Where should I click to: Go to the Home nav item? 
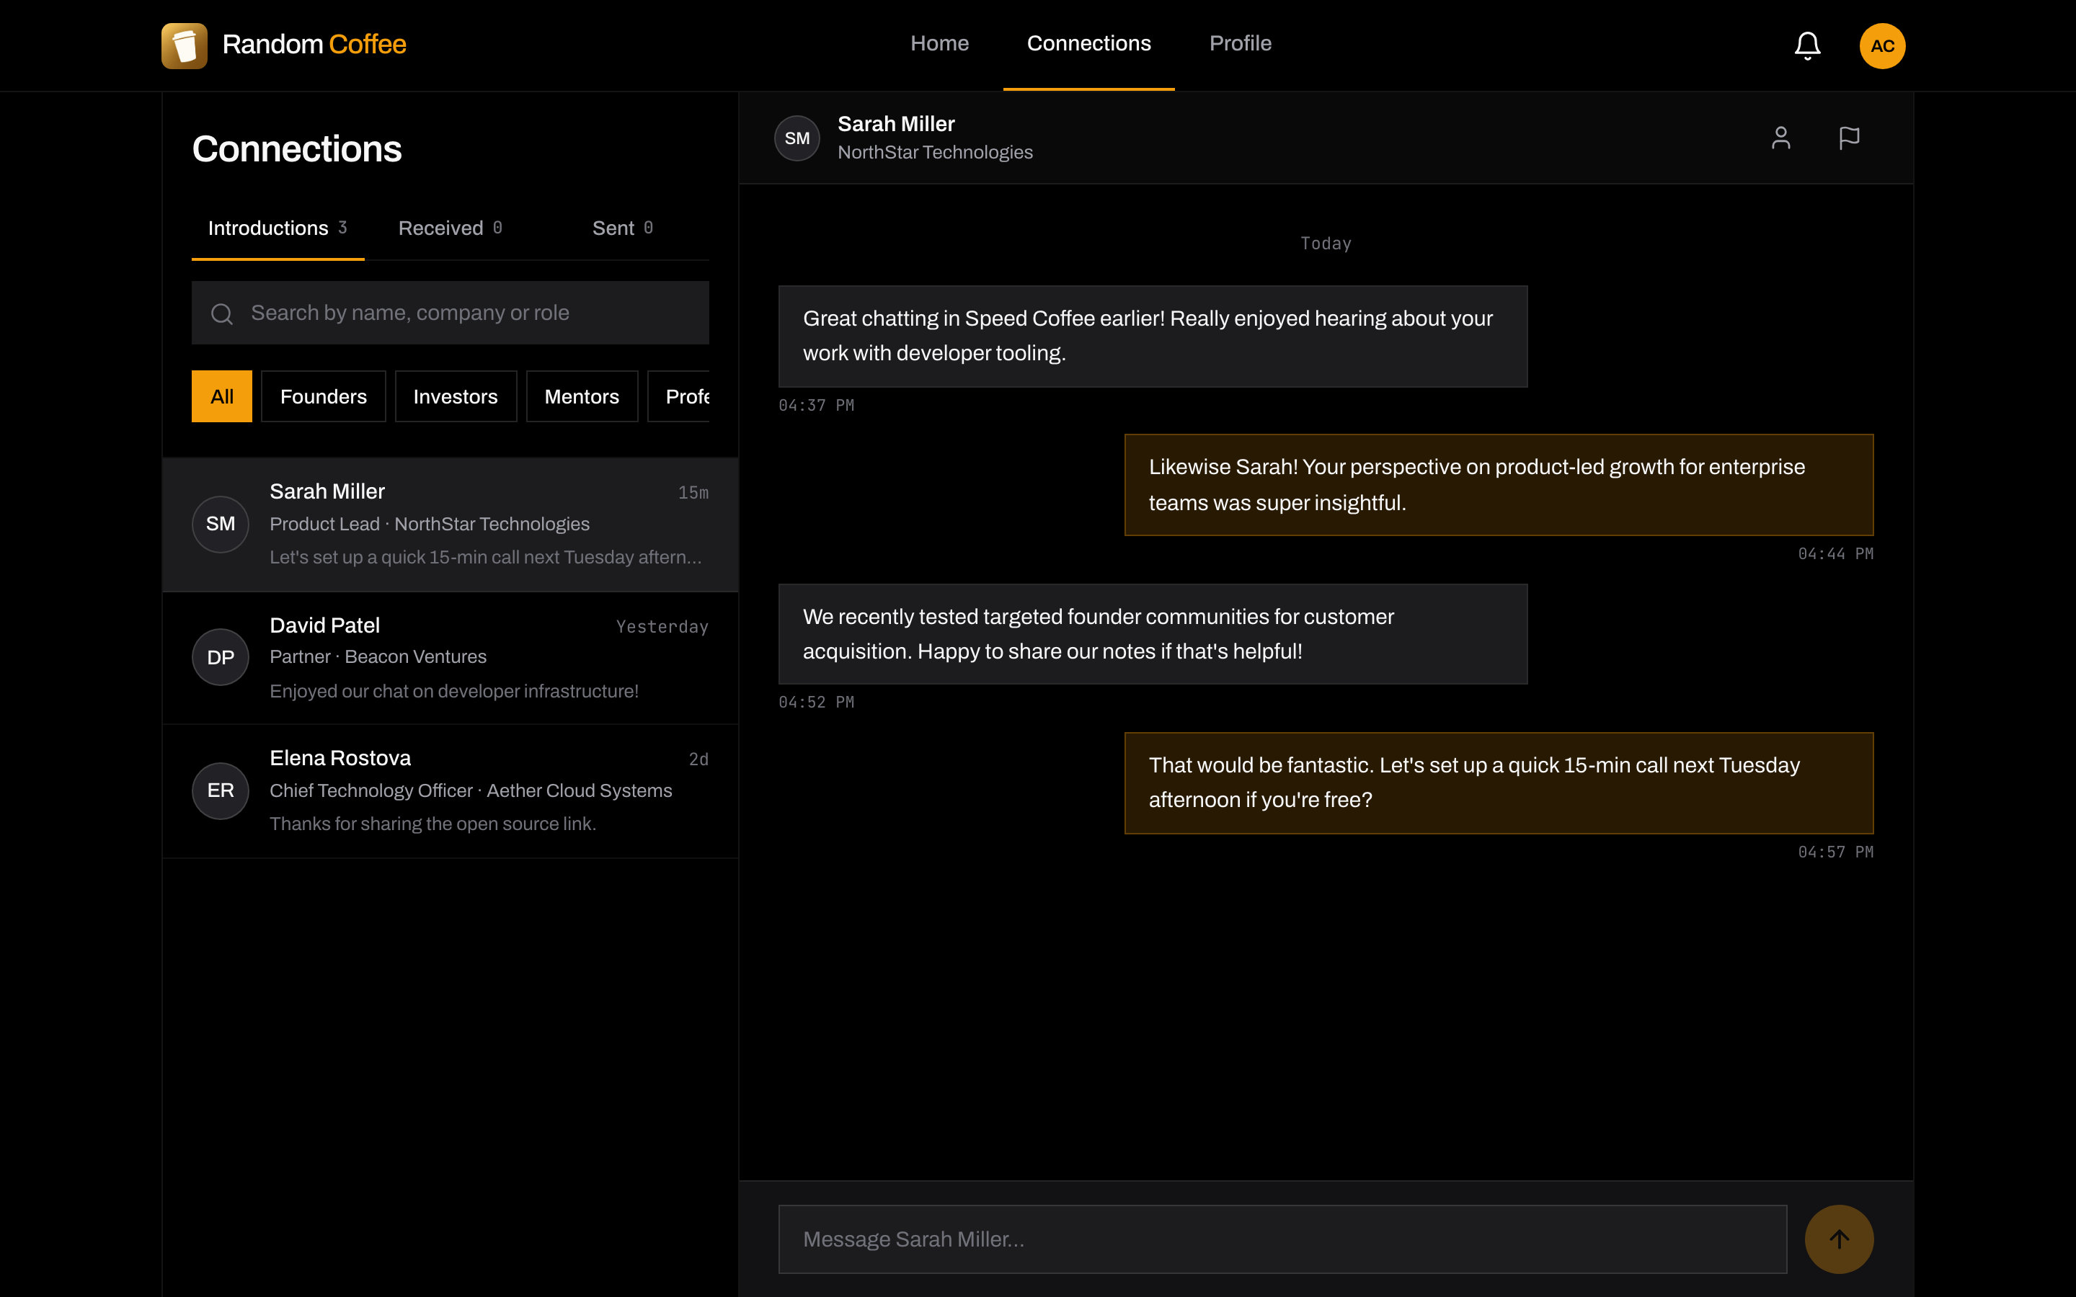[939, 44]
